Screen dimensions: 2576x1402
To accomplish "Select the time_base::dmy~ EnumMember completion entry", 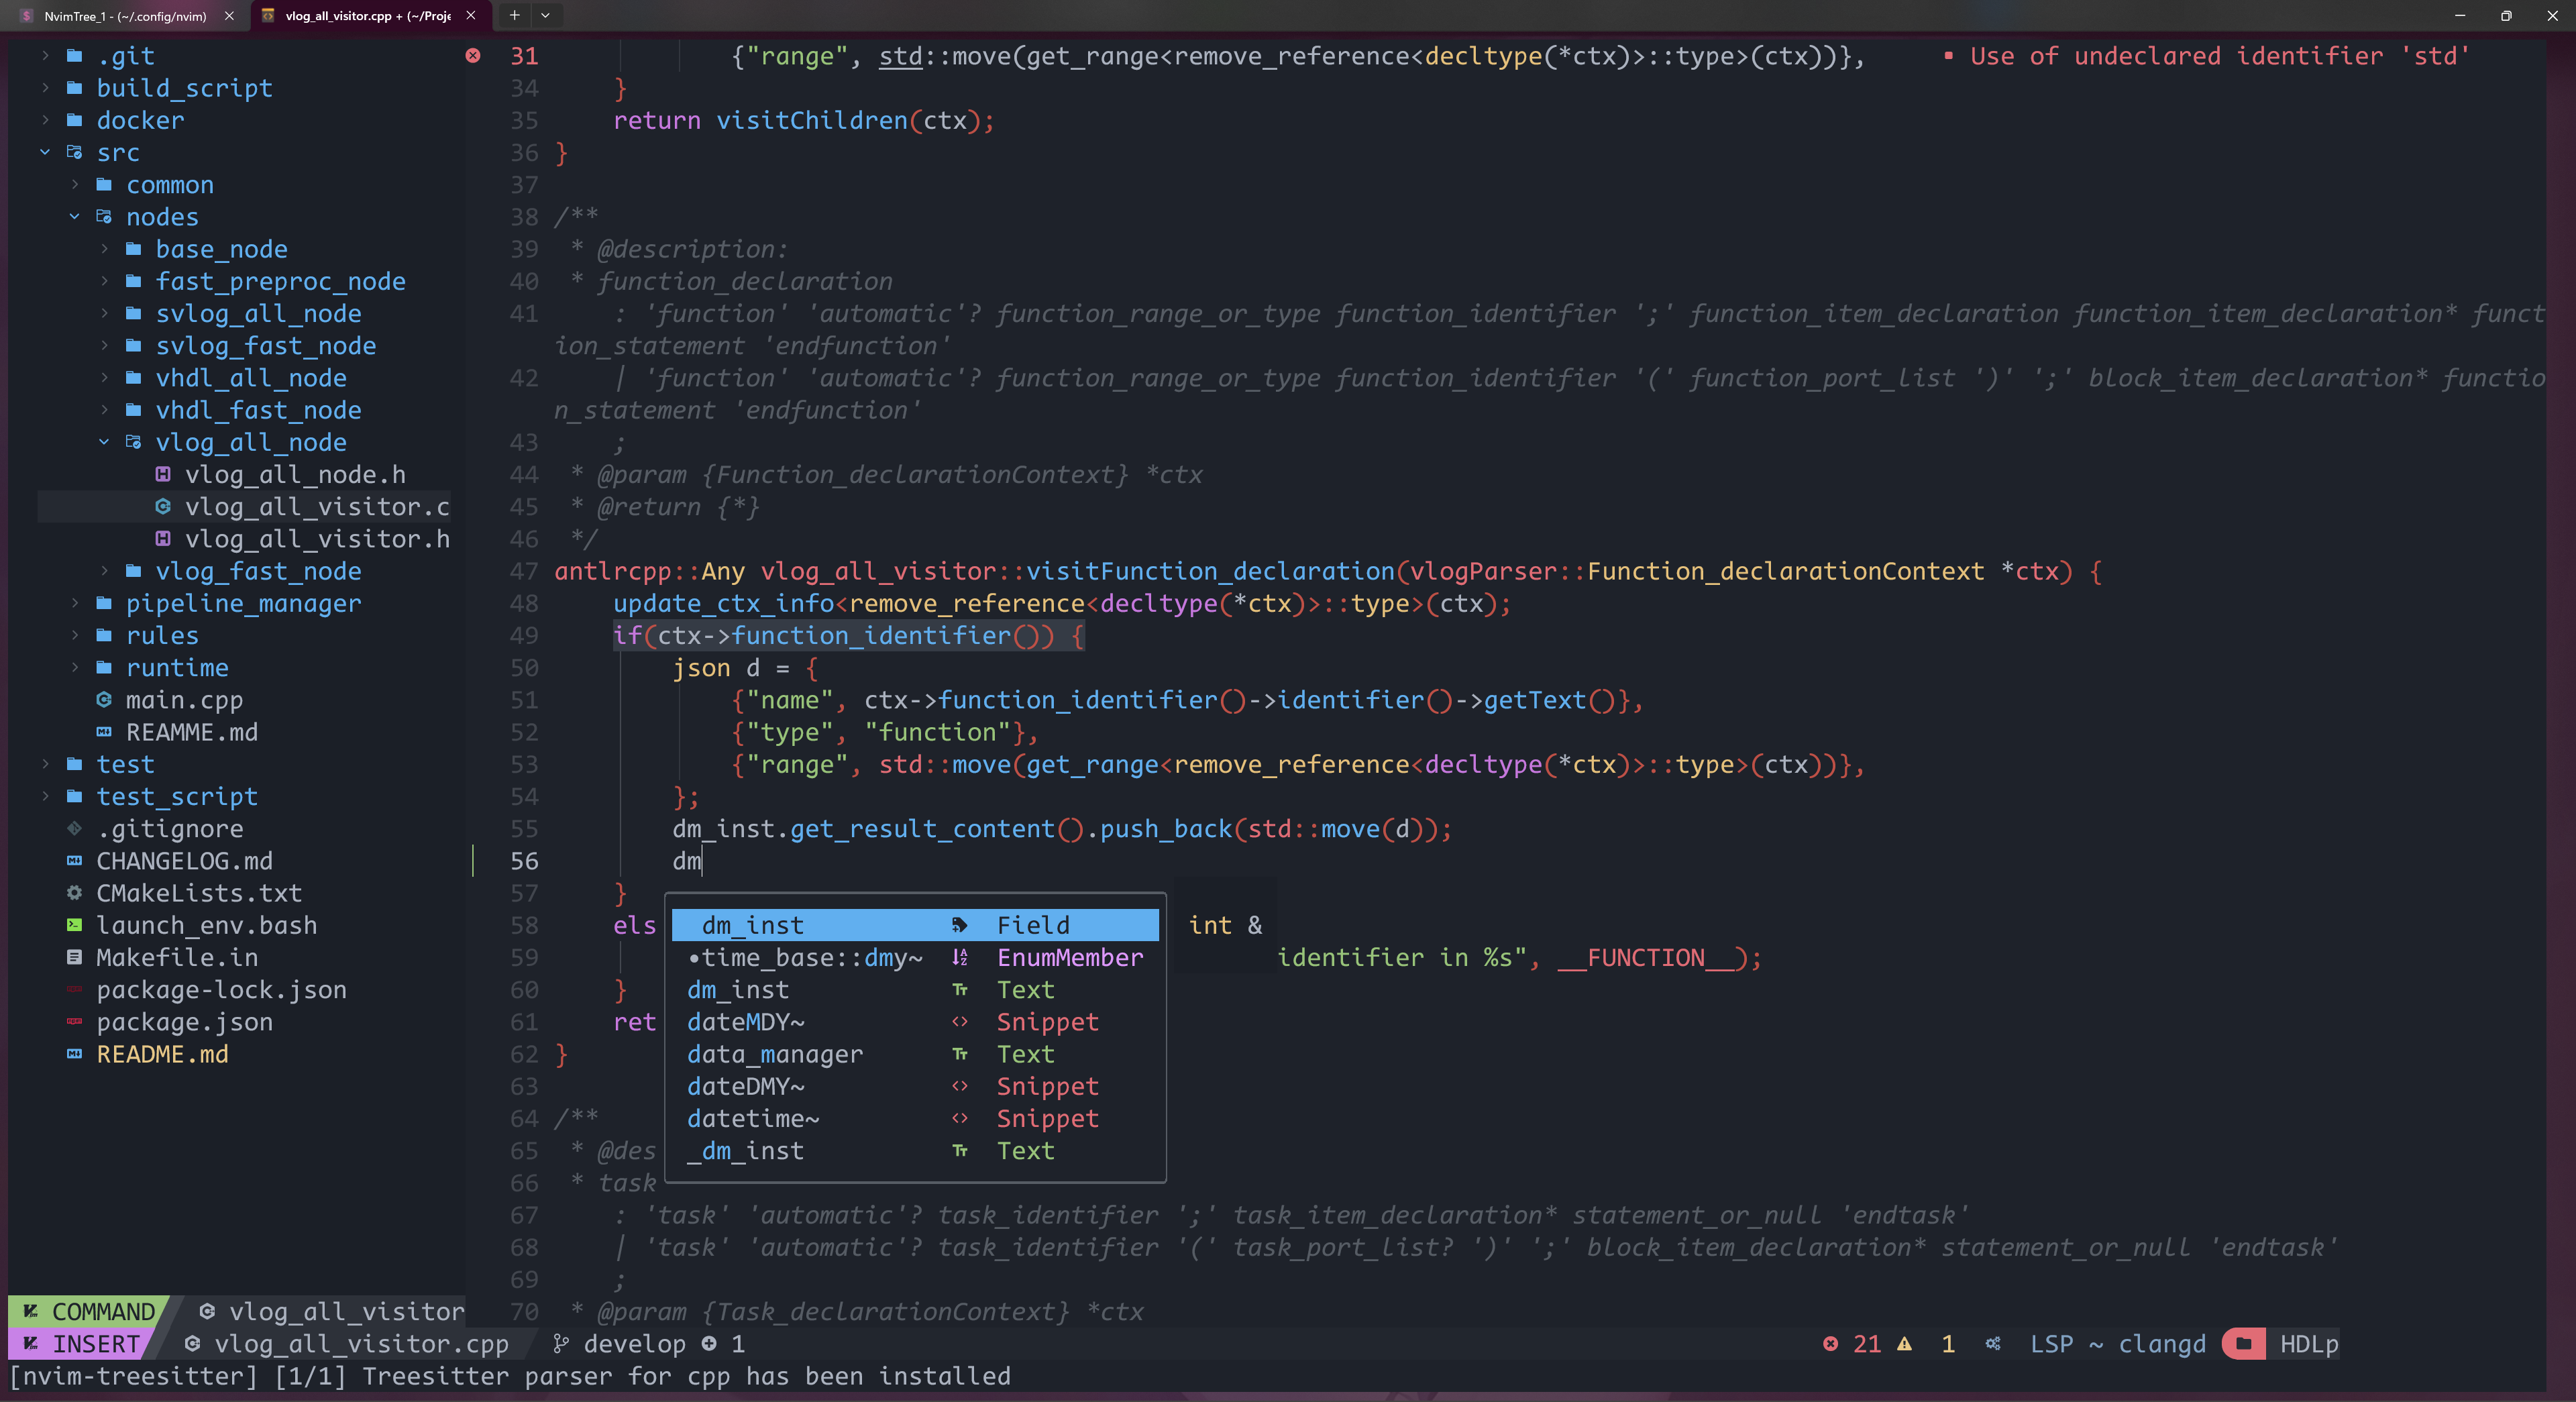I will [806, 957].
